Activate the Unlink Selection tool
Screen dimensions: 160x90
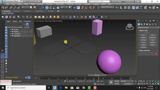(x=15, y=7)
